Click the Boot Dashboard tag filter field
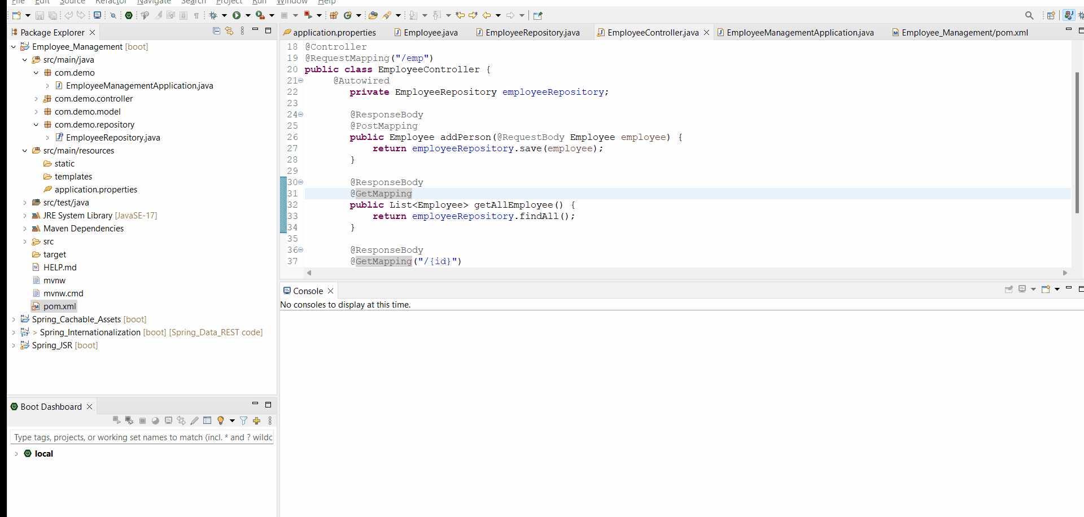This screenshot has height=517, width=1084. coord(142,437)
